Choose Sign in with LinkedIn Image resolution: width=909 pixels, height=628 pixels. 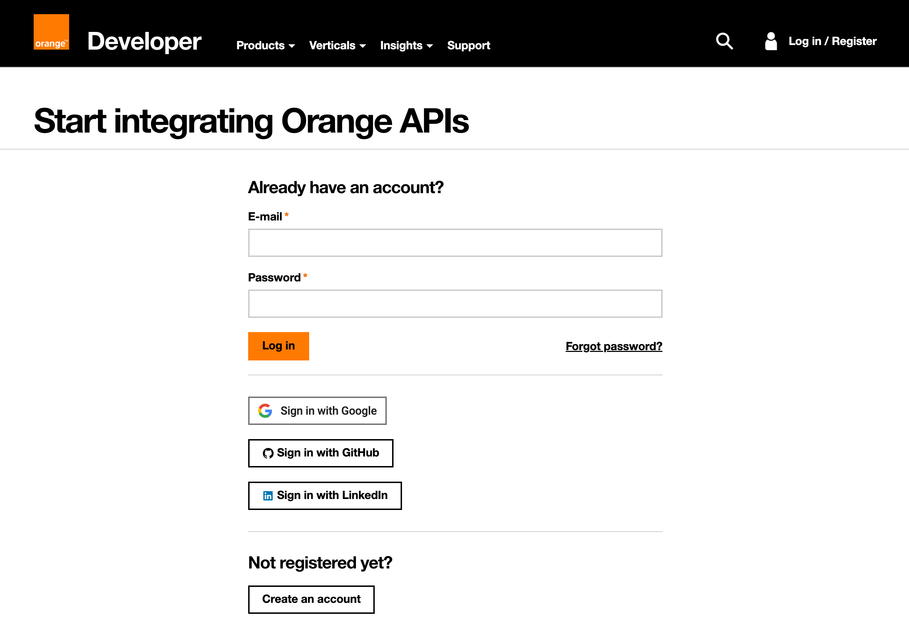[325, 496]
